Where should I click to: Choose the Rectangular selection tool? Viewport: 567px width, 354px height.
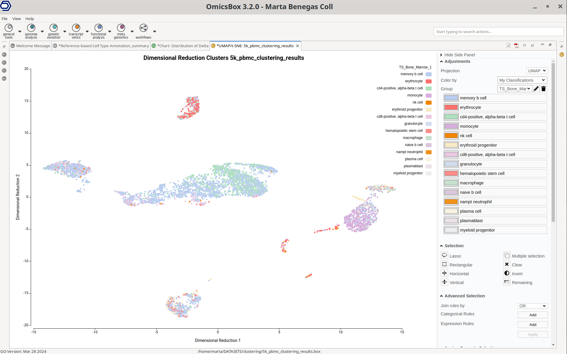coord(445,265)
